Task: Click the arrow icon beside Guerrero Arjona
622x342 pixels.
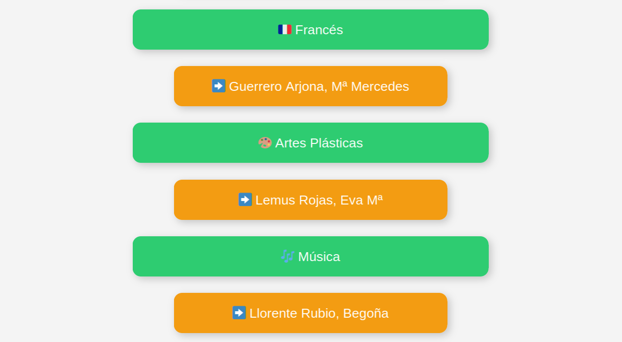Action: (x=219, y=86)
